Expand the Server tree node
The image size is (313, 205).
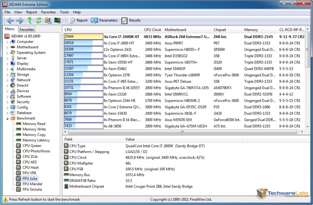7,58
